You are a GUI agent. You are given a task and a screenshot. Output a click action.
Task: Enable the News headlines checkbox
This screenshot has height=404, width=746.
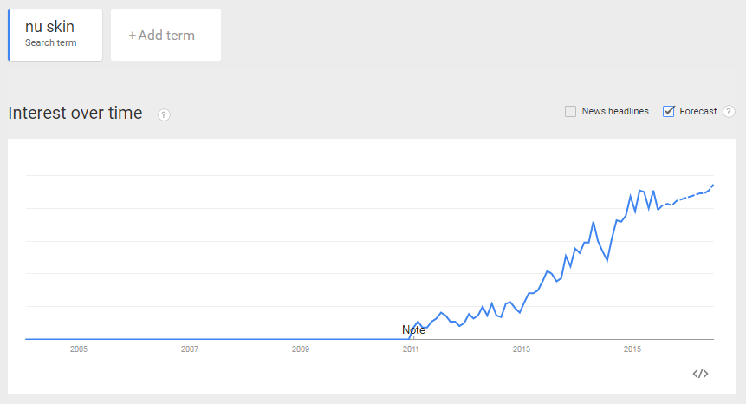(x=570, y=111)
